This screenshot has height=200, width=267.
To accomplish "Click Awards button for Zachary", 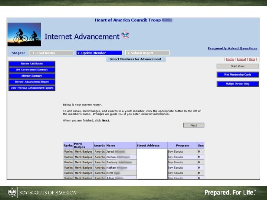I will point(100,162).
